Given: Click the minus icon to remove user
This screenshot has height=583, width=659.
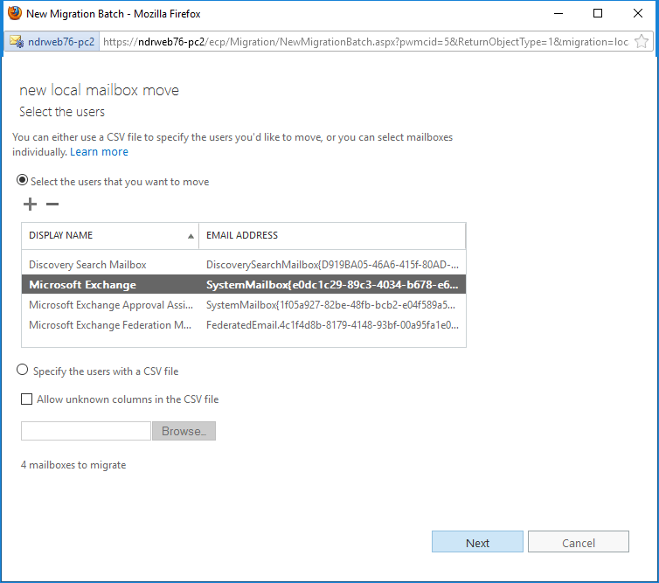Looking at the screenshot, I should tap(52, 205).
